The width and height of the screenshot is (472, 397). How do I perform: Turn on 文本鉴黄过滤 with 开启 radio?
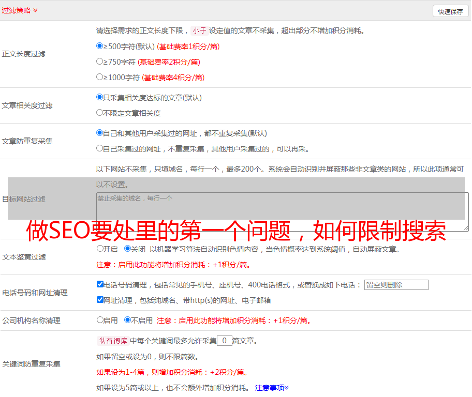(x=100, y=249)
